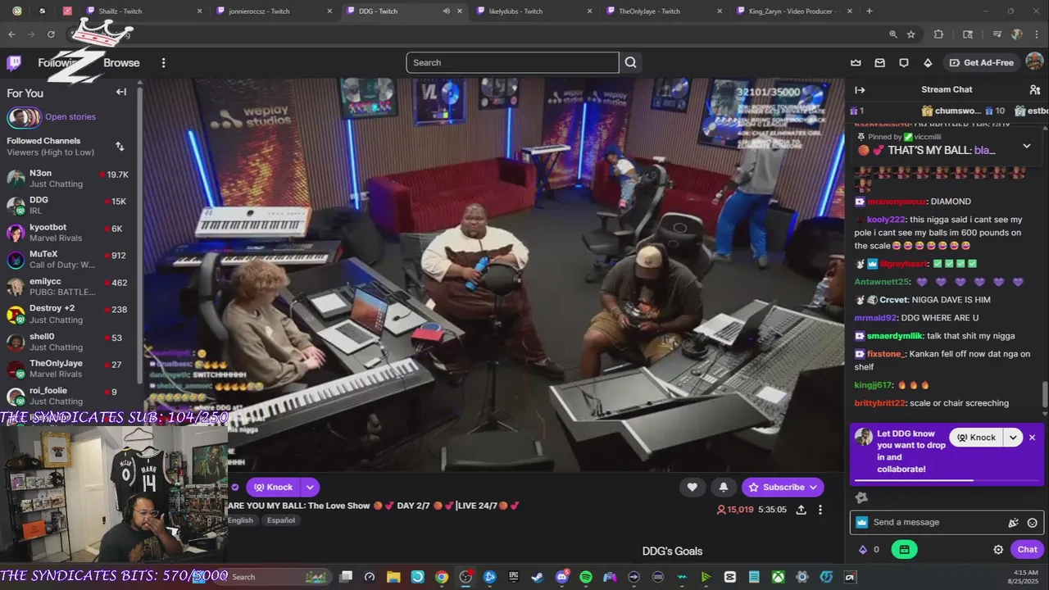The image size is (1049, 590).
Task: Open roi_foolie channel in sidebar
Action: click(69, 396)
